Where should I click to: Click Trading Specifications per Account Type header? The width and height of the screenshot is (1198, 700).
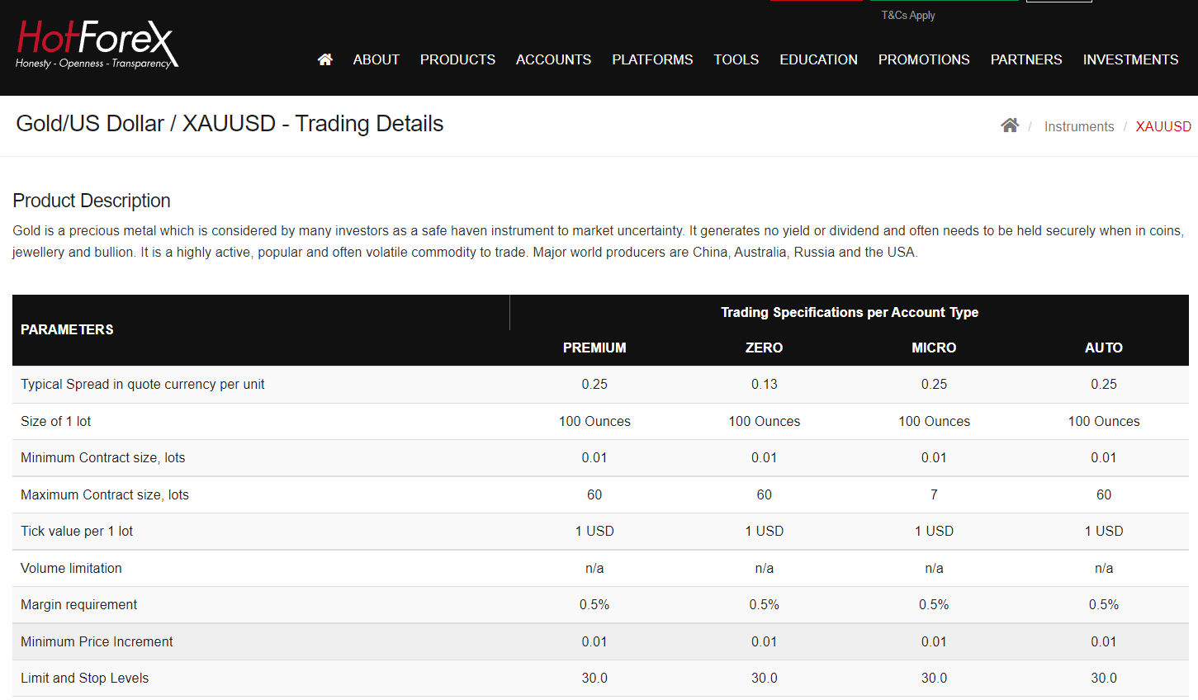850,312
